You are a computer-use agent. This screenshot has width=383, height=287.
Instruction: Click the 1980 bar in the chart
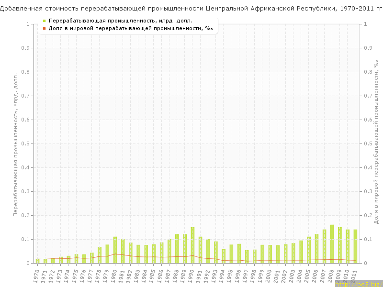coord(115,250)
